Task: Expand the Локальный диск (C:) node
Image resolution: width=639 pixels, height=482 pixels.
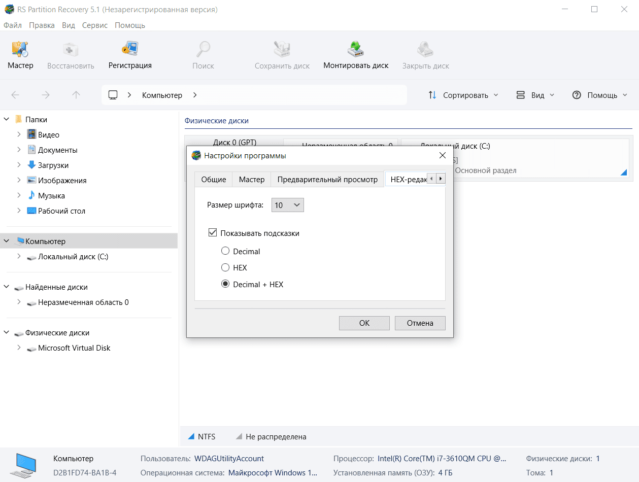Action: (x=19, y=257)
